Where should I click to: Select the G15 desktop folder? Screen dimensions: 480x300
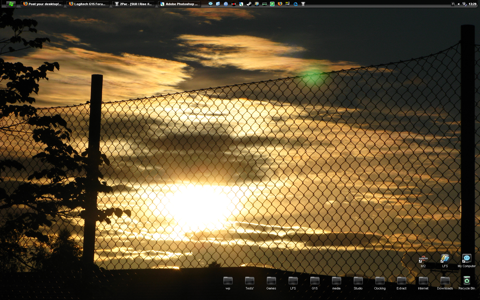(x=315, y=283)
